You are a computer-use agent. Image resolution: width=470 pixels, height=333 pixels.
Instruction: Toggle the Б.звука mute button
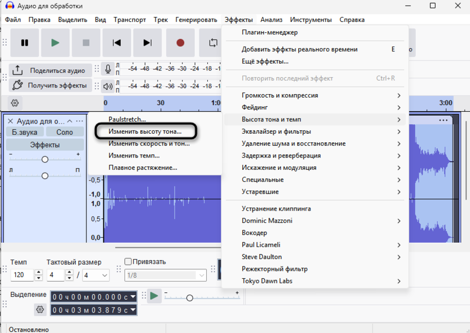pyautogui.click(x=24, y=132)
